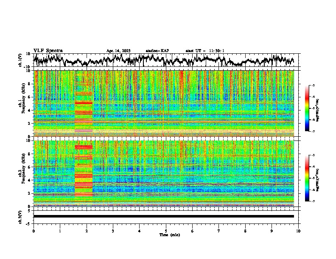This screenshot has width=336, height=259.
Task: Click the red 5 kHz burst in ch.1 spectrogram
Action: point(84,103)
